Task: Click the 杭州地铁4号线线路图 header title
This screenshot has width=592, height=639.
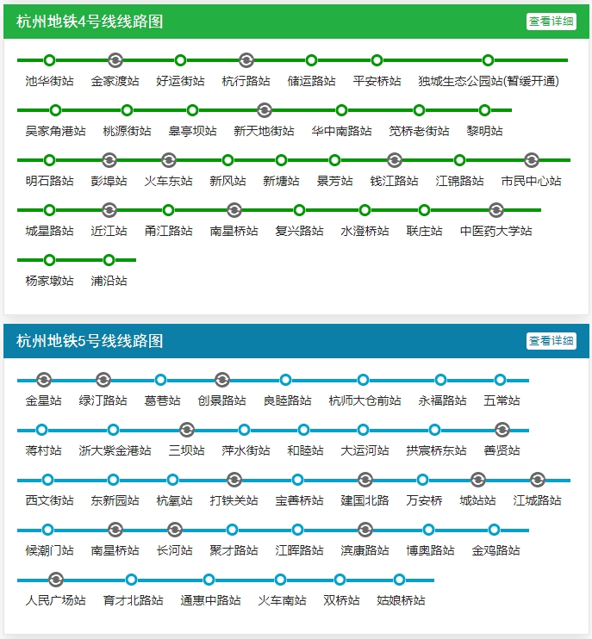Action: [x=90, y=22]
